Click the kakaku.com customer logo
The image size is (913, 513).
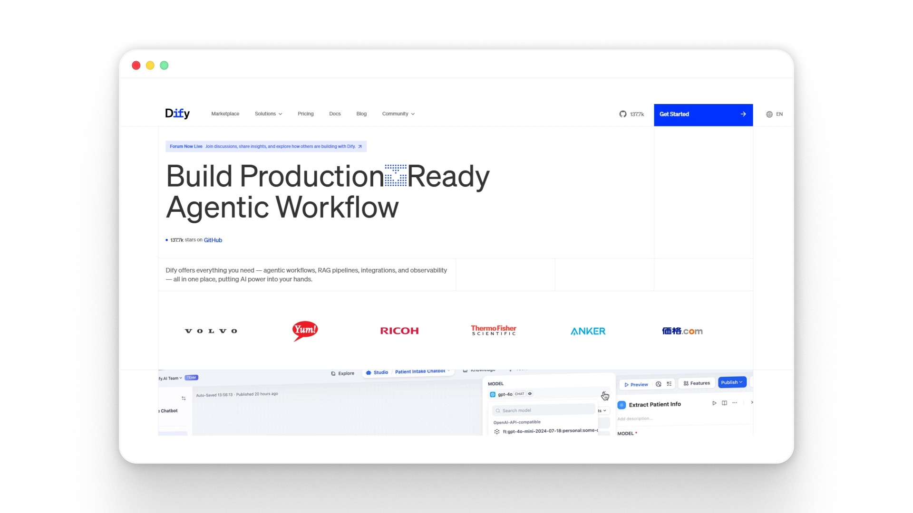coord(682,331)
